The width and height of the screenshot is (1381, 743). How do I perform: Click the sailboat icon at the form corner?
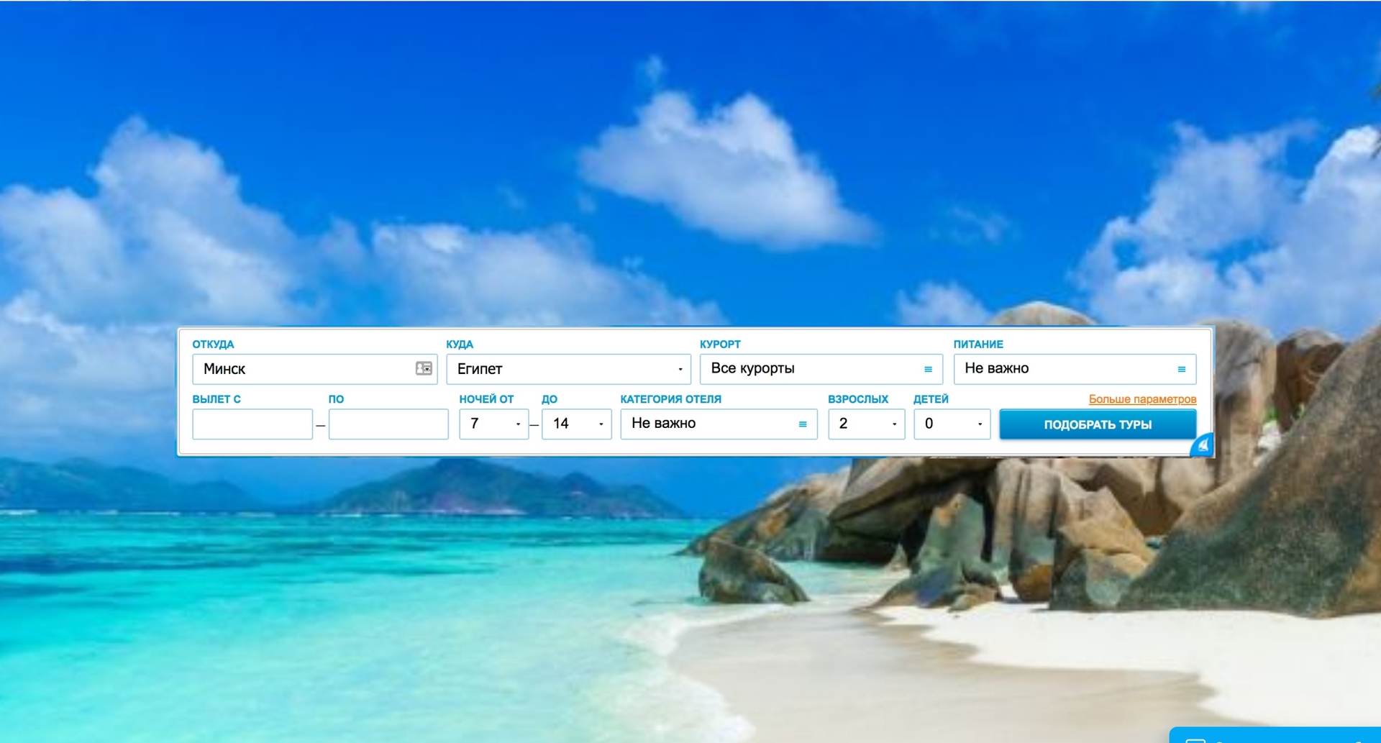pos(1202,445)
